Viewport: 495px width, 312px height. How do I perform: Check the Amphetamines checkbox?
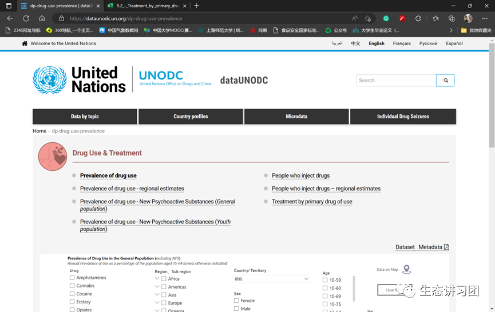[72, 277]
